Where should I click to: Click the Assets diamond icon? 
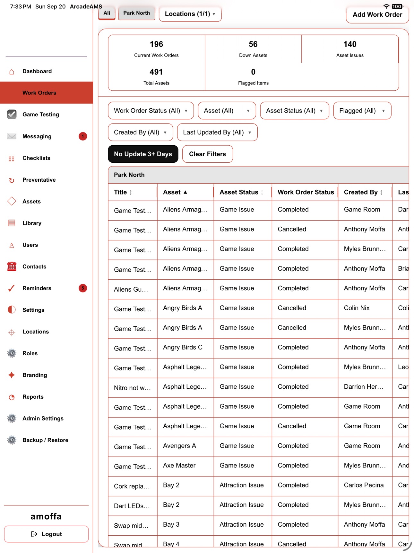pos(12,201)
